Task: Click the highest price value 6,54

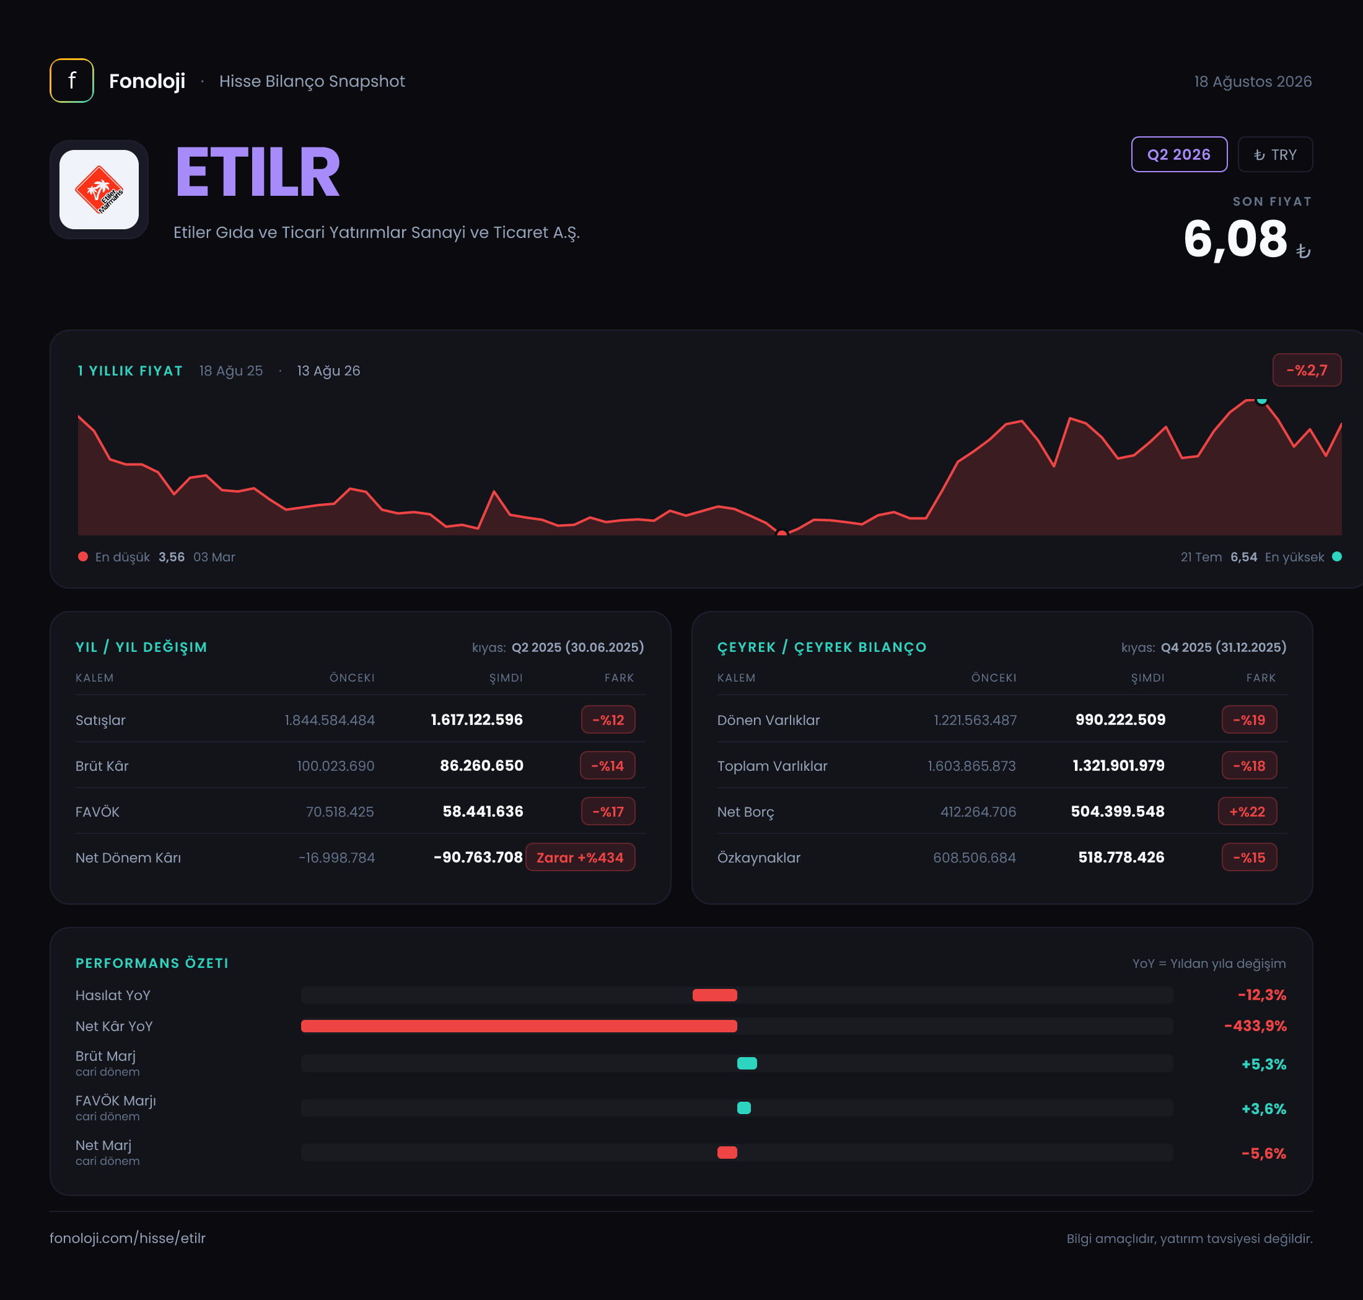Action: coord(1243,557)
